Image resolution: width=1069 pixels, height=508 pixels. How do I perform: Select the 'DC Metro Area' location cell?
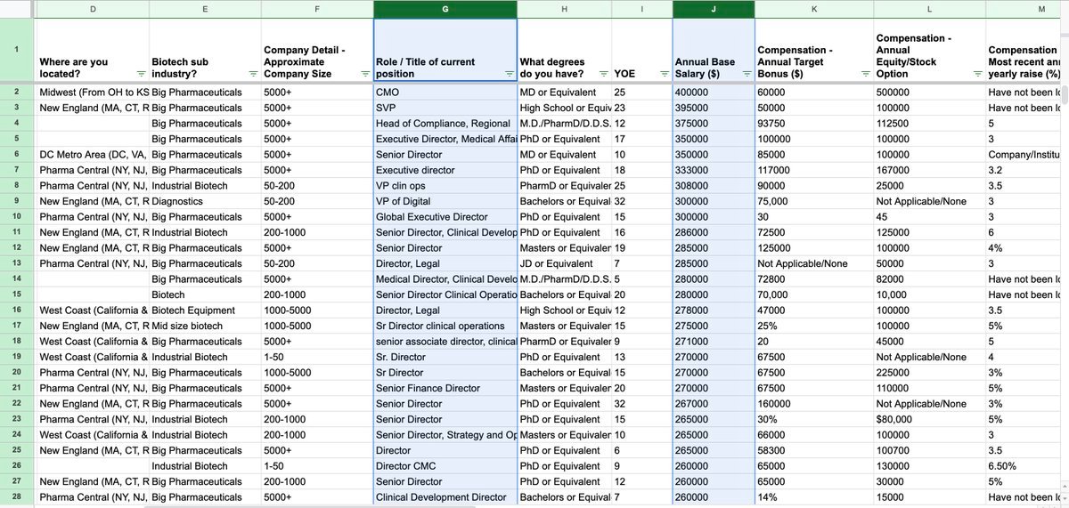point(93,154)
